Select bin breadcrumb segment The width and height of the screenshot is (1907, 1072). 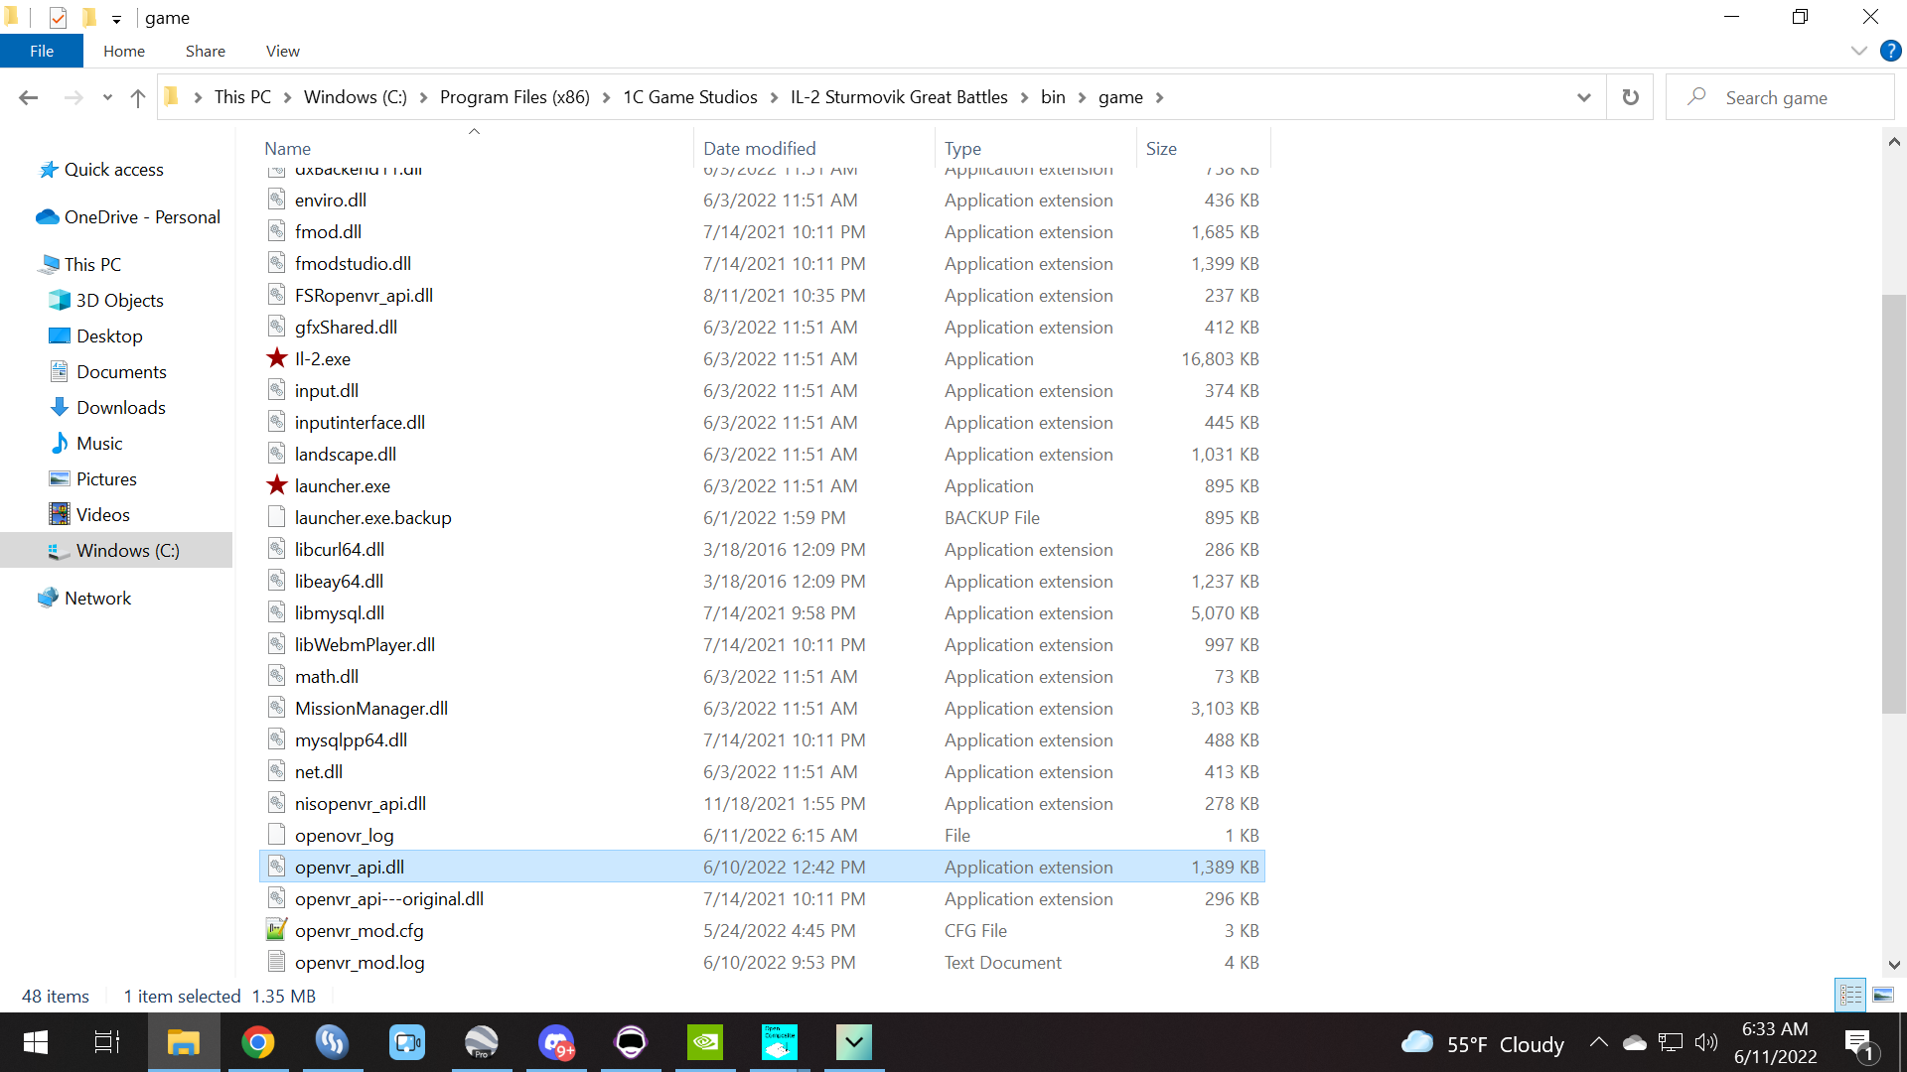coord(1053,97)
